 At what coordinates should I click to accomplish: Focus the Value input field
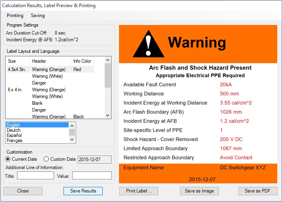(x=92, y=175)
